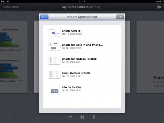Import 'Charts für Radeon HD4800'
164x123 pixels.
[x=82, y=60]
